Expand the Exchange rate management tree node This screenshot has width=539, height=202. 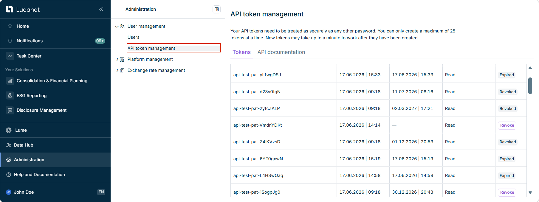pos(117,70)
